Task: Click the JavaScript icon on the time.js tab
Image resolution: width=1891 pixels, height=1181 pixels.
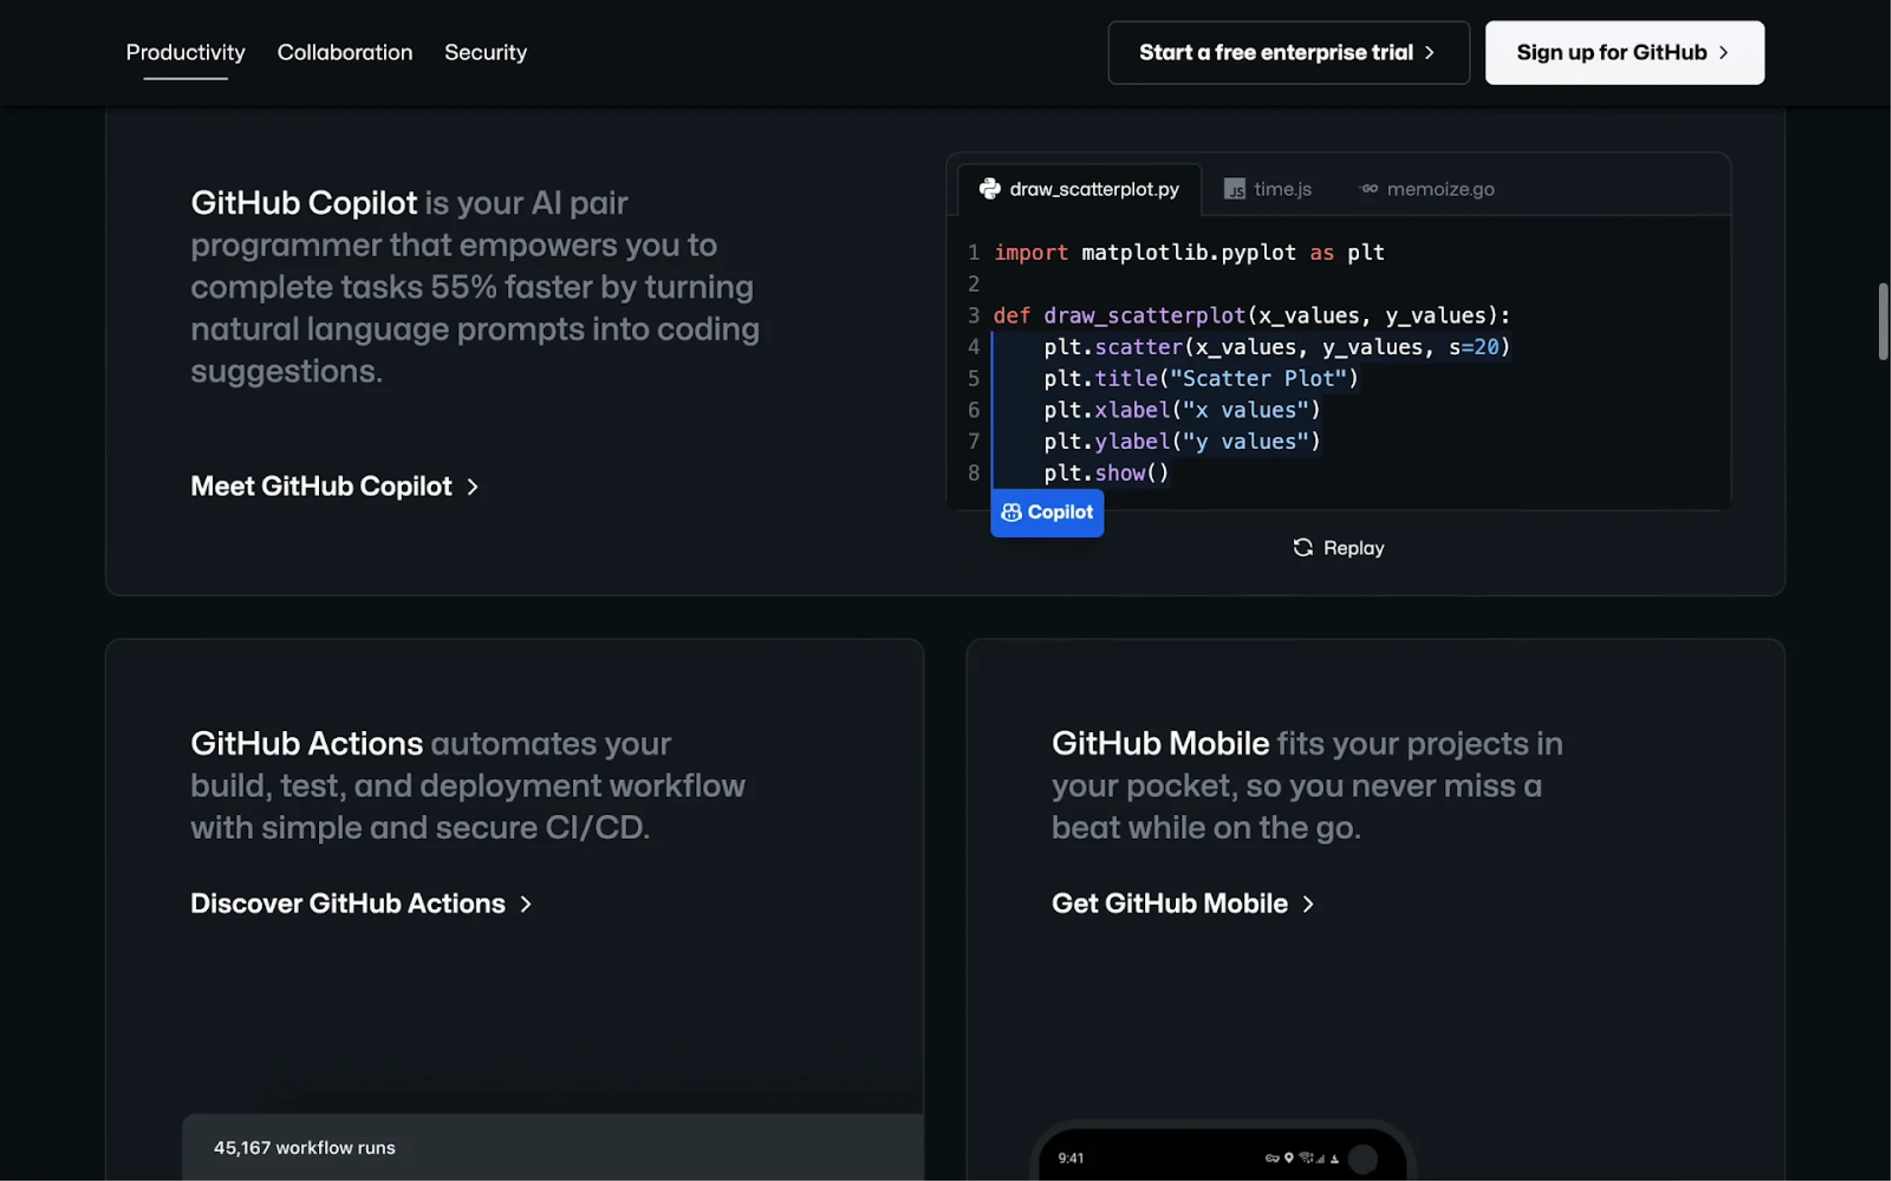Action: (x=1235, y=189)
